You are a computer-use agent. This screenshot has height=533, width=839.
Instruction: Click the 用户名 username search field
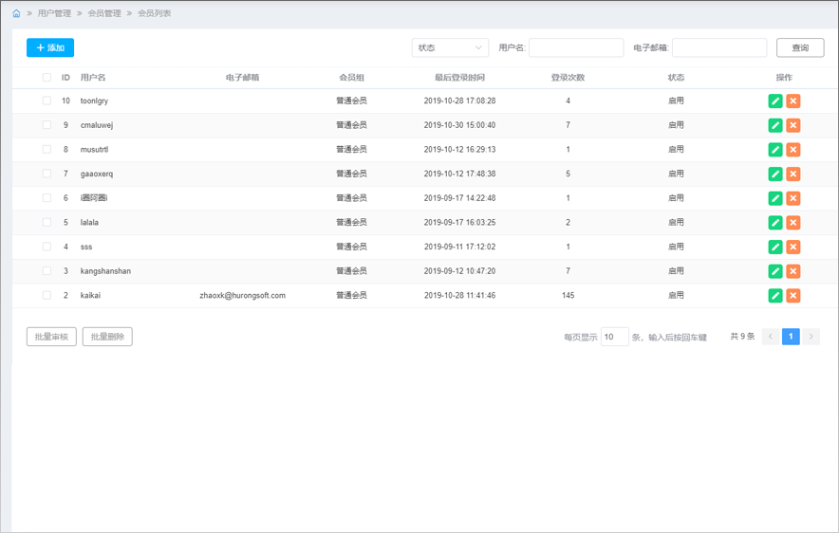(x=576, y=47)
